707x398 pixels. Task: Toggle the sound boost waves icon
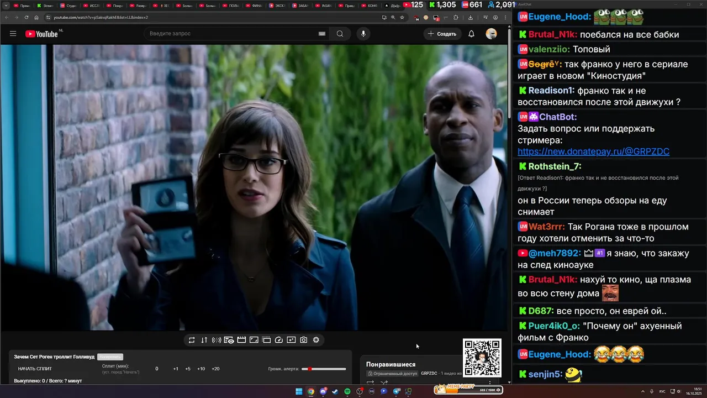tap(217, 340)
